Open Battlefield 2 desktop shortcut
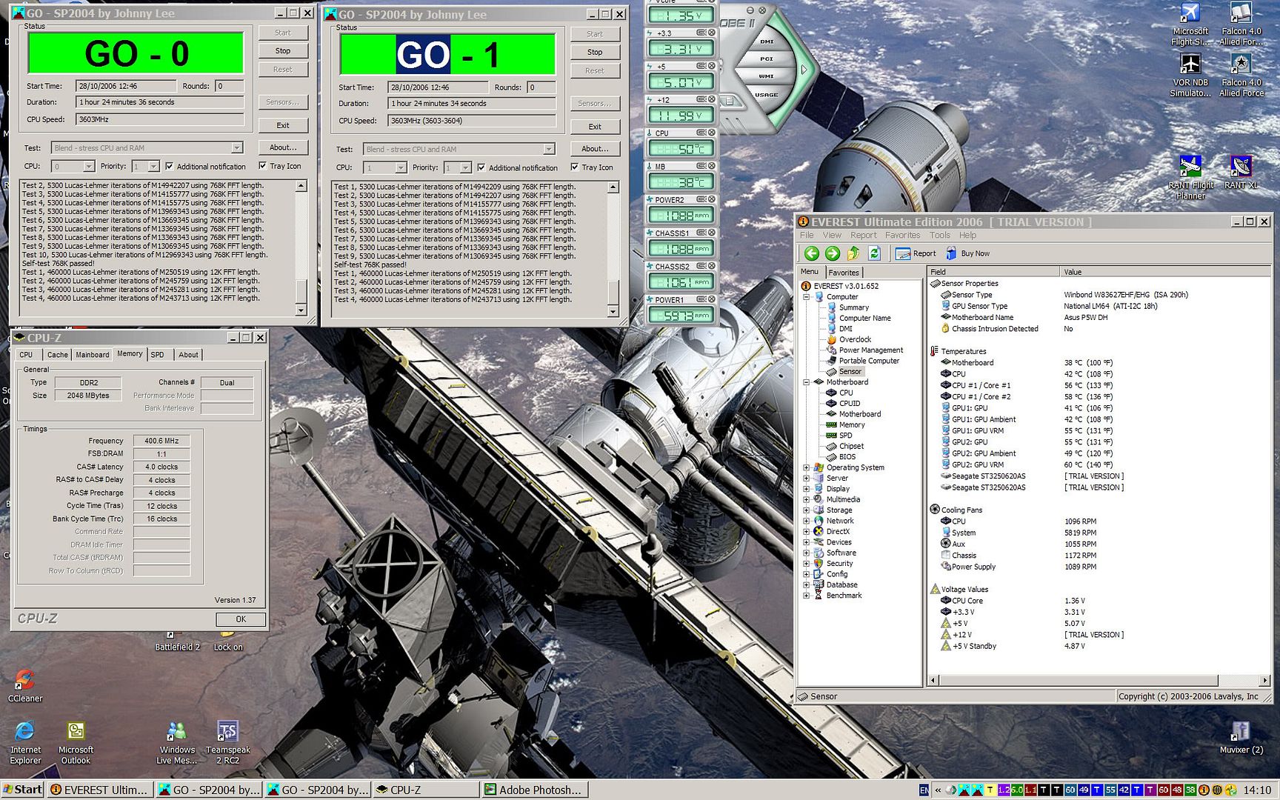 pos(177,641)
